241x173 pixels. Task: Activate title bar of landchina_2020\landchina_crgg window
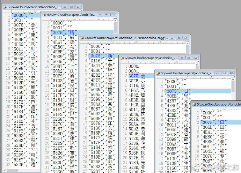click(135, 38)
